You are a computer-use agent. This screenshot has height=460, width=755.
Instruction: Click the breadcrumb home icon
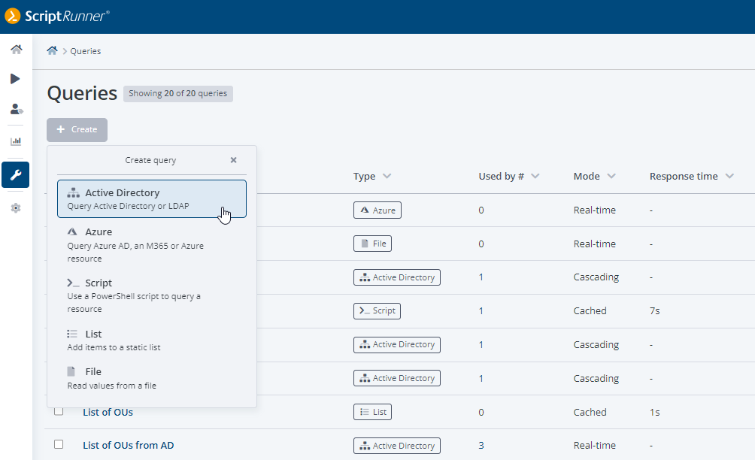pos(52,51)
